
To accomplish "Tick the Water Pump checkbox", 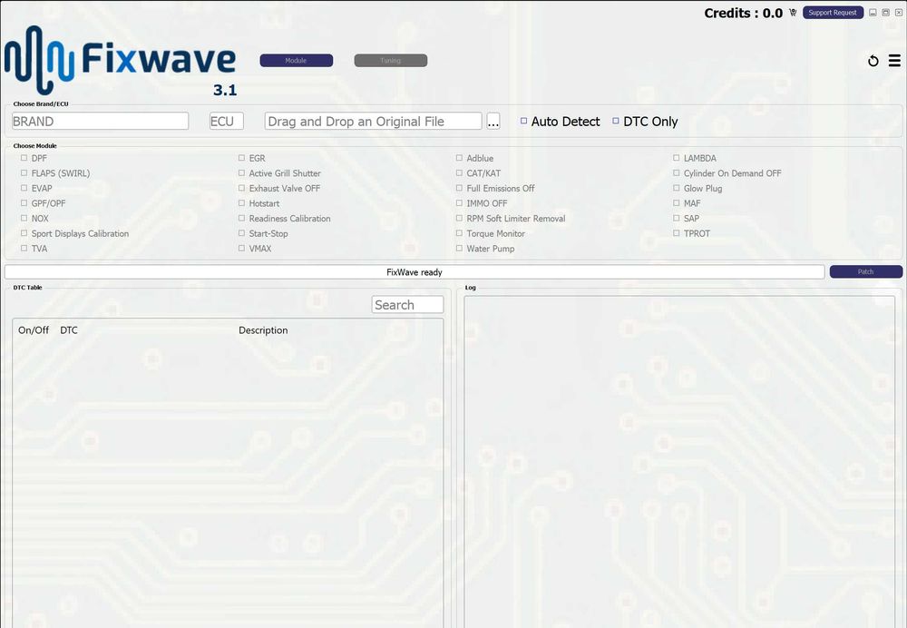I will coord(459,248).
